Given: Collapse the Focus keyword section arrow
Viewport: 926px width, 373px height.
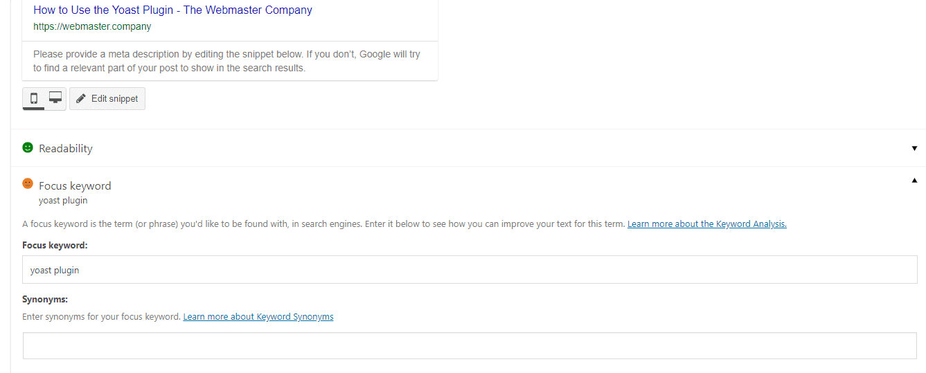Looking at the screenshot, I should [914, 180].
